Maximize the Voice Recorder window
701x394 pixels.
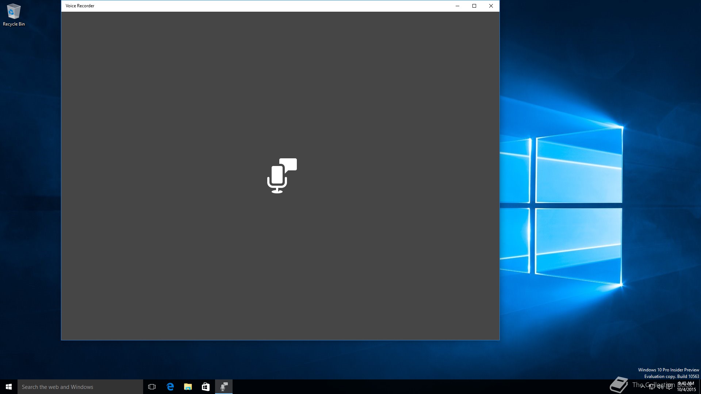tap(474, 6)
